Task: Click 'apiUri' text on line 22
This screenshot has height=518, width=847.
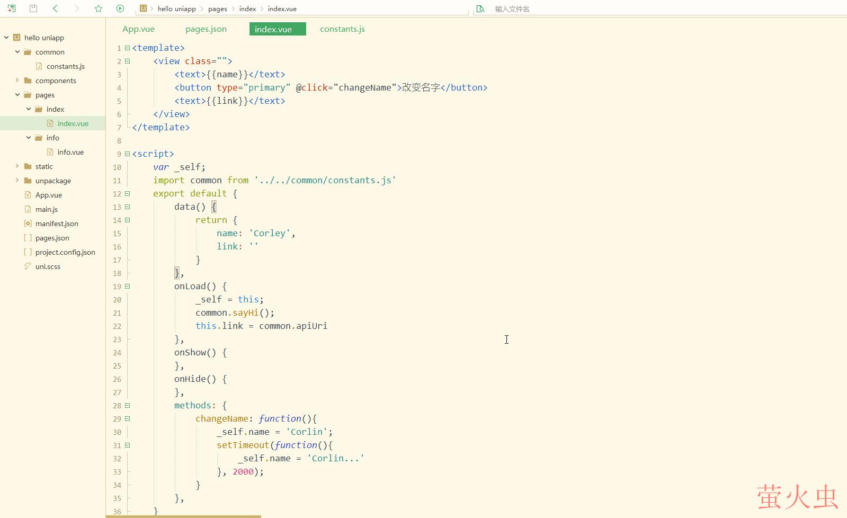Action: [311, 326]
